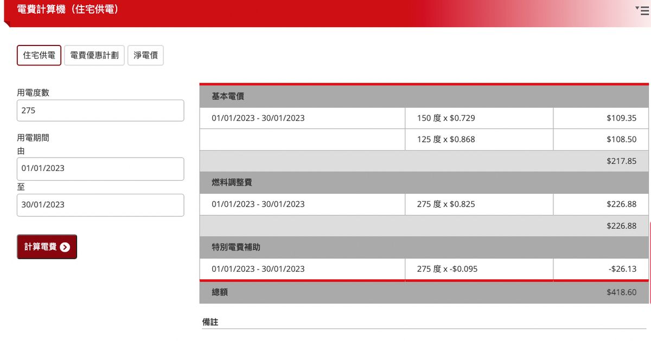Viewport: 651px width, 341px height.
Task: Click the $217.85 subtotal
Action: pos(621,161)
